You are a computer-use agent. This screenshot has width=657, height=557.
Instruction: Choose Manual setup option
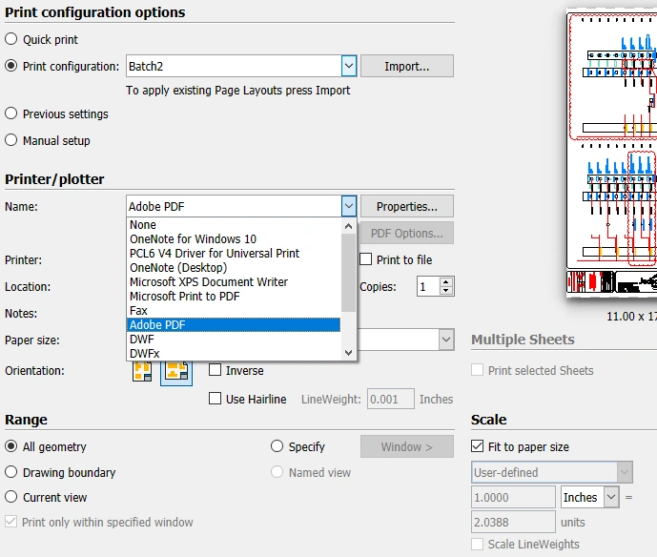click(10, 140)
